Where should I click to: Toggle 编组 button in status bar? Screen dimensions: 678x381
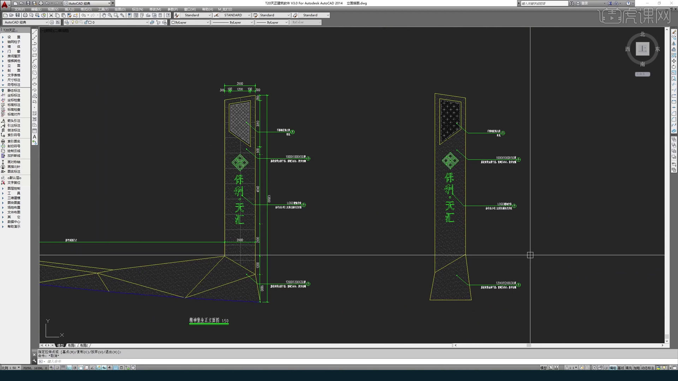coord(613,368)
